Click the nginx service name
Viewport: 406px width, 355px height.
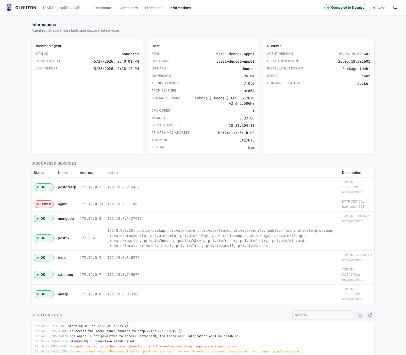coord(62,204)
